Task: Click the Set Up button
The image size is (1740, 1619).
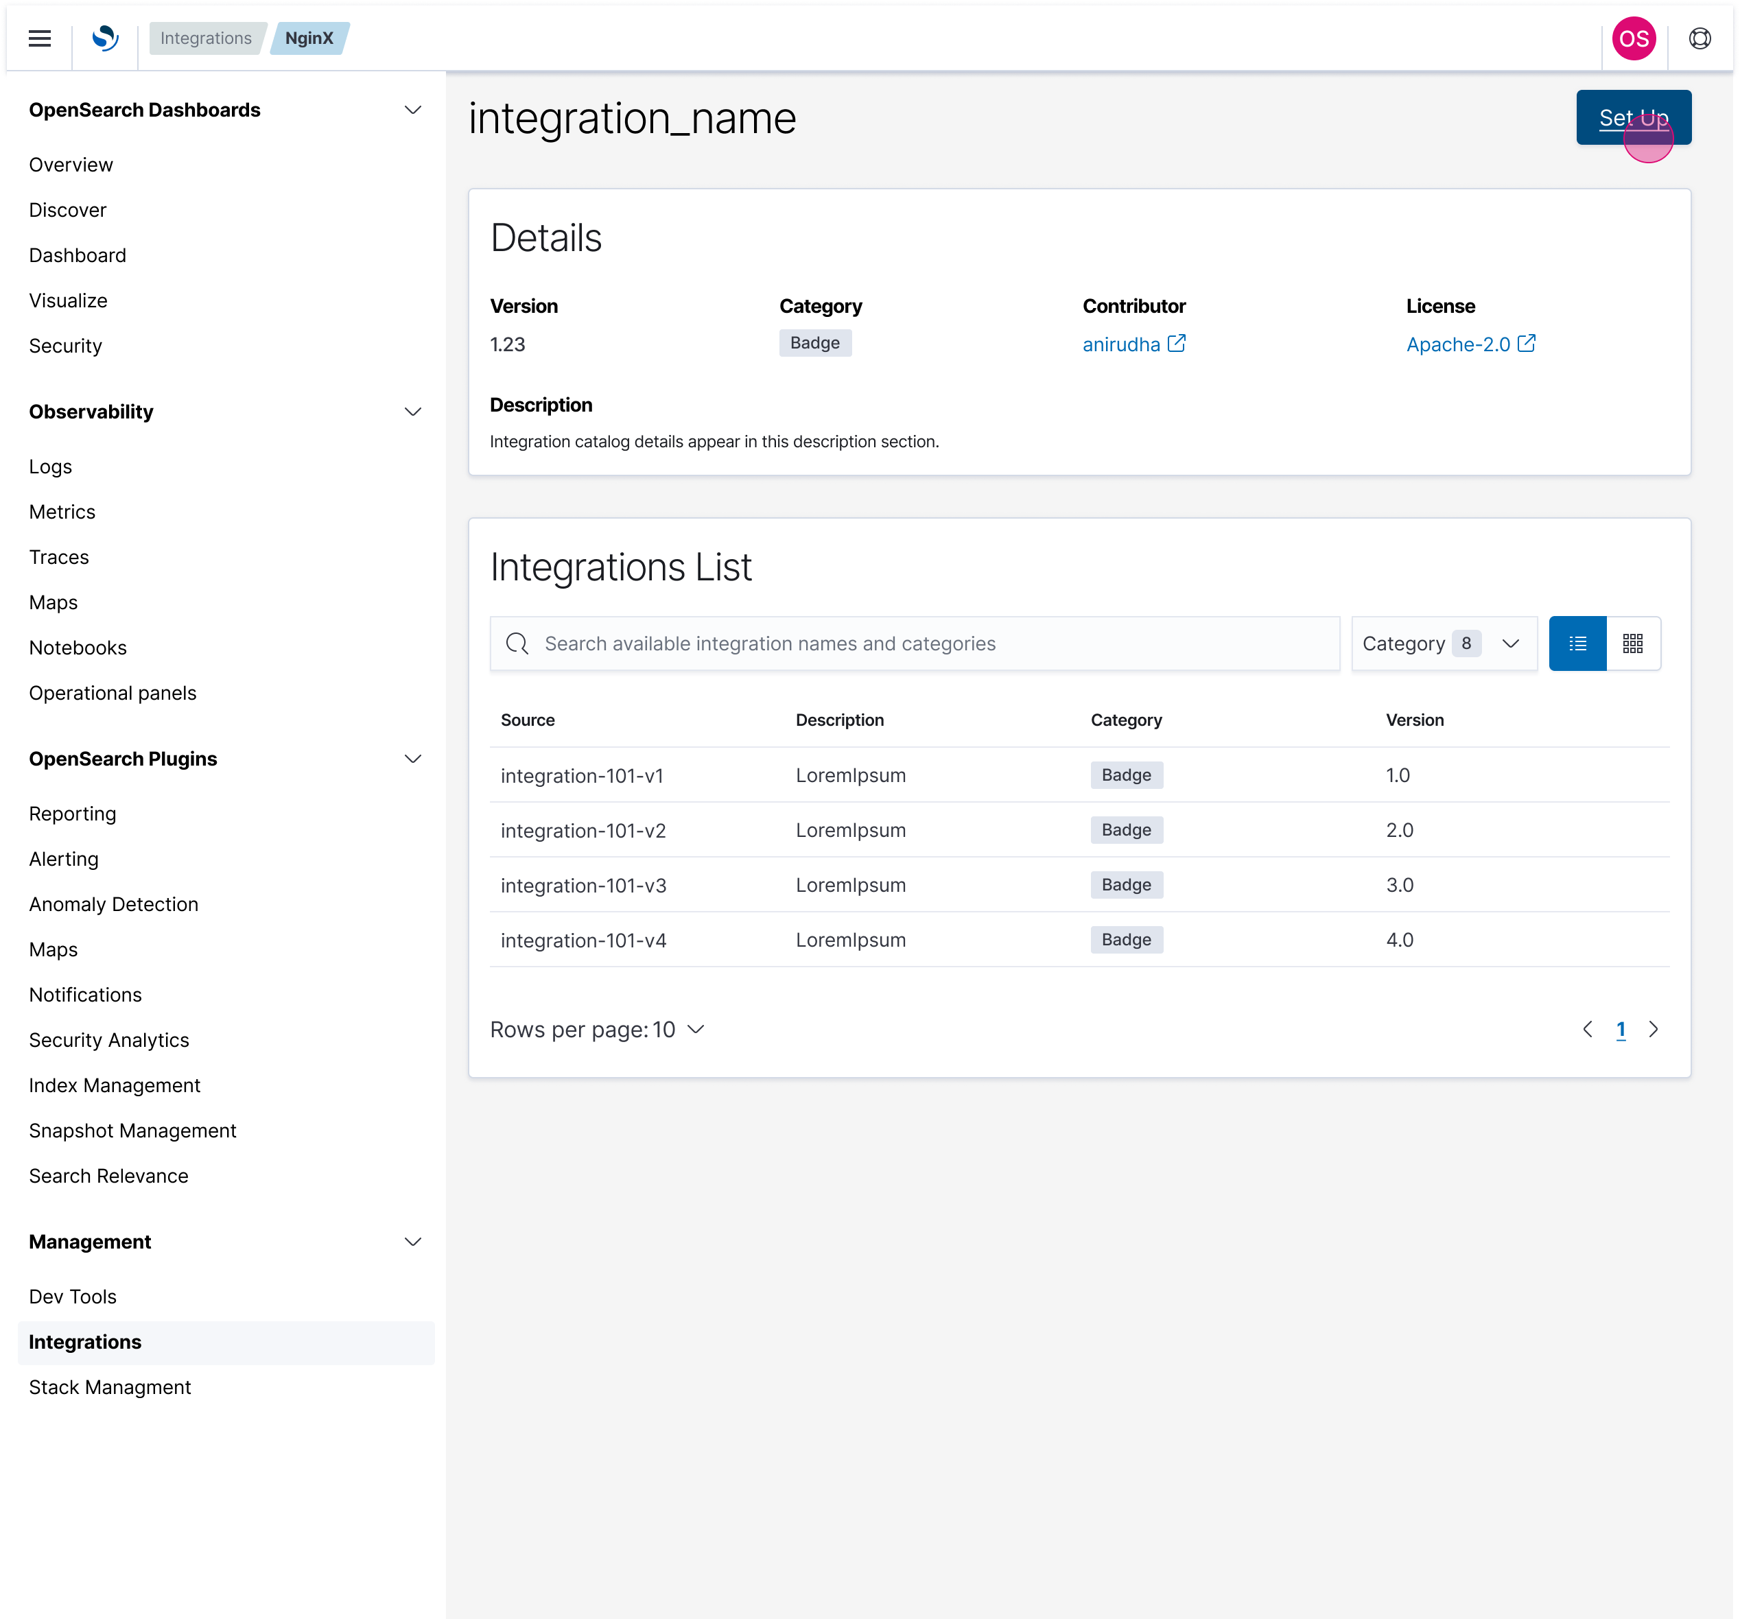Action: pos(1633,117)
